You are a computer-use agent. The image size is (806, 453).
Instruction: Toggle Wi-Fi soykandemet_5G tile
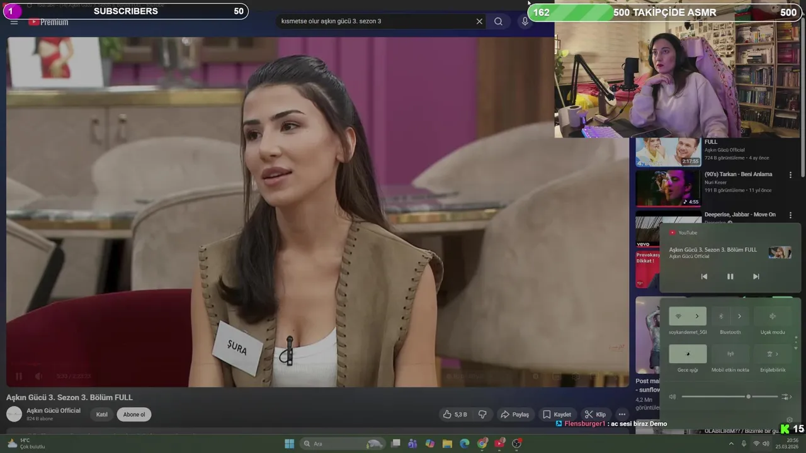coord(678,316)
